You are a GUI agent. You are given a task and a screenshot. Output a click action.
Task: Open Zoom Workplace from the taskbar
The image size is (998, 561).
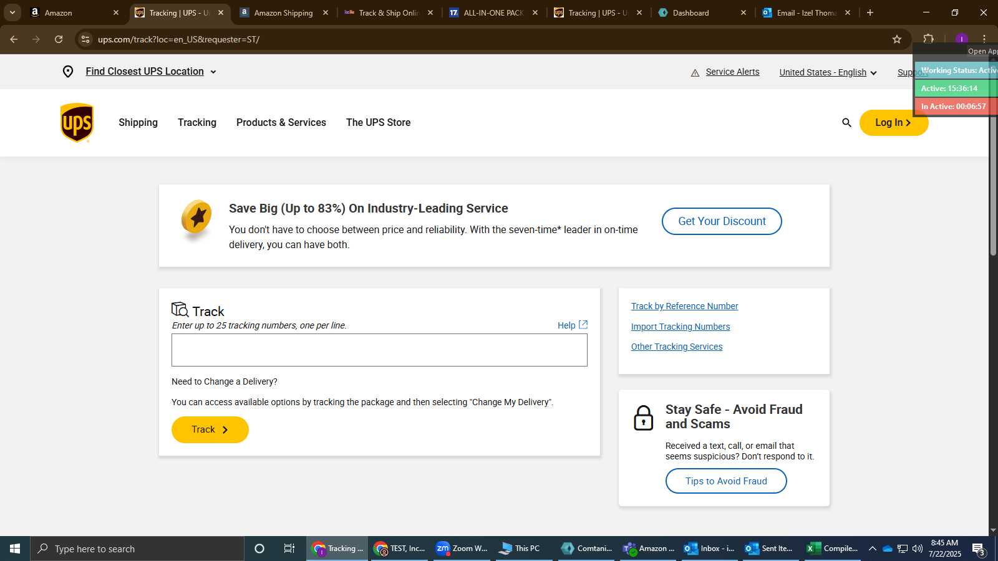click(462, 549)
